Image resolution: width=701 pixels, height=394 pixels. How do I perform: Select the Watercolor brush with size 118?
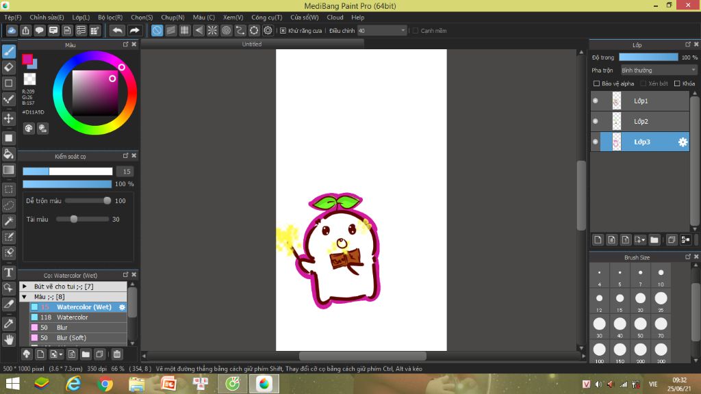[x=78, y=317]
